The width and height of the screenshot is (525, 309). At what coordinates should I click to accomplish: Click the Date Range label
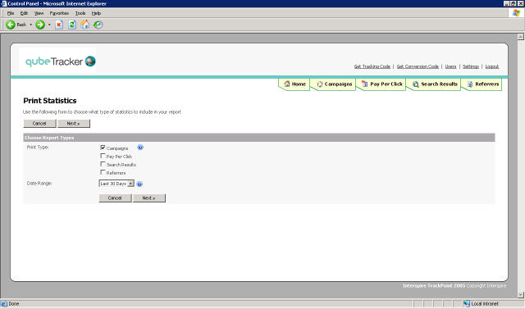click(x=39, y=184)
